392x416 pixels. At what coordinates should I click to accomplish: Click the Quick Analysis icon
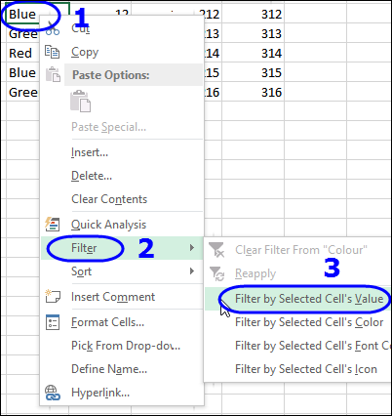[x=52, y=225]
